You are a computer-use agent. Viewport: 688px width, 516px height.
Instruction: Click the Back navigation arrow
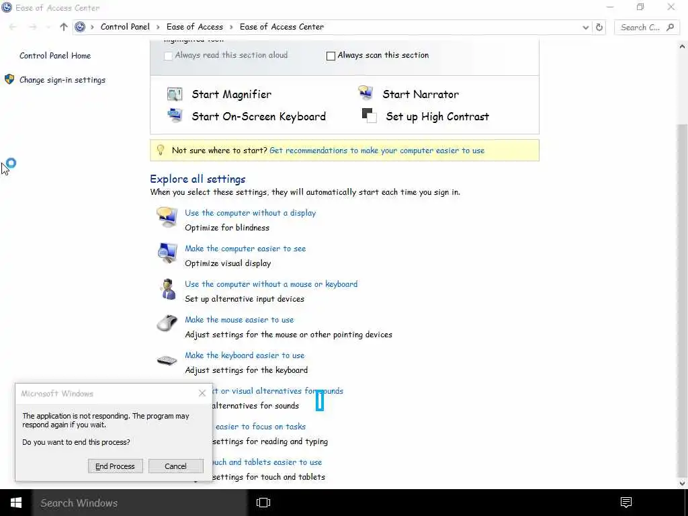[13, 27]
